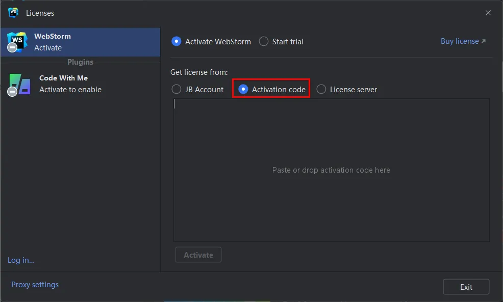Select the WebStorm entry's Activate subtitle text
The height and width of the screenshot is (302, 503).
48,48
